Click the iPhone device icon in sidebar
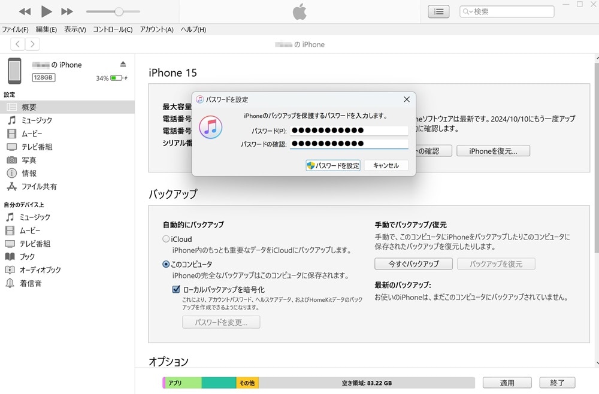 point(14,71)
